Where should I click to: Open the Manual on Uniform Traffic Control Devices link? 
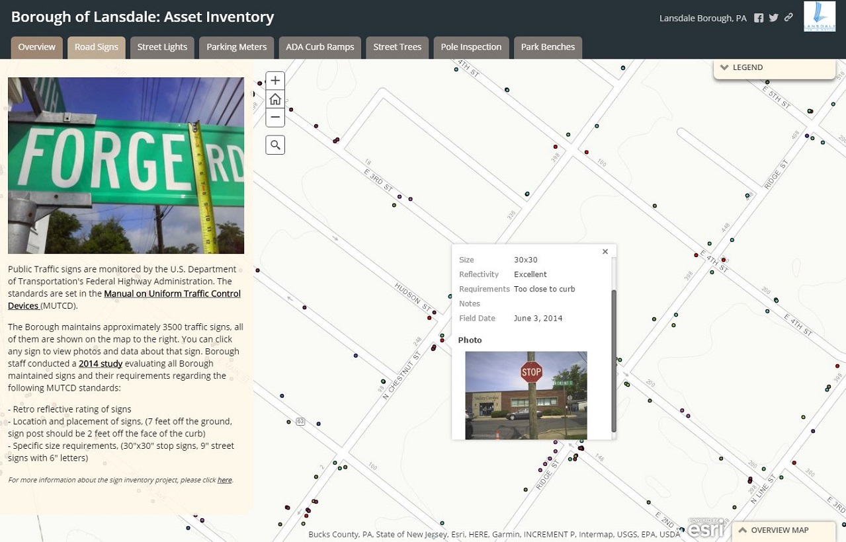172,293
